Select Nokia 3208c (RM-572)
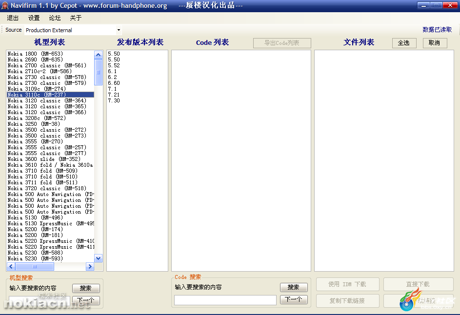 (x=50, y=118)
